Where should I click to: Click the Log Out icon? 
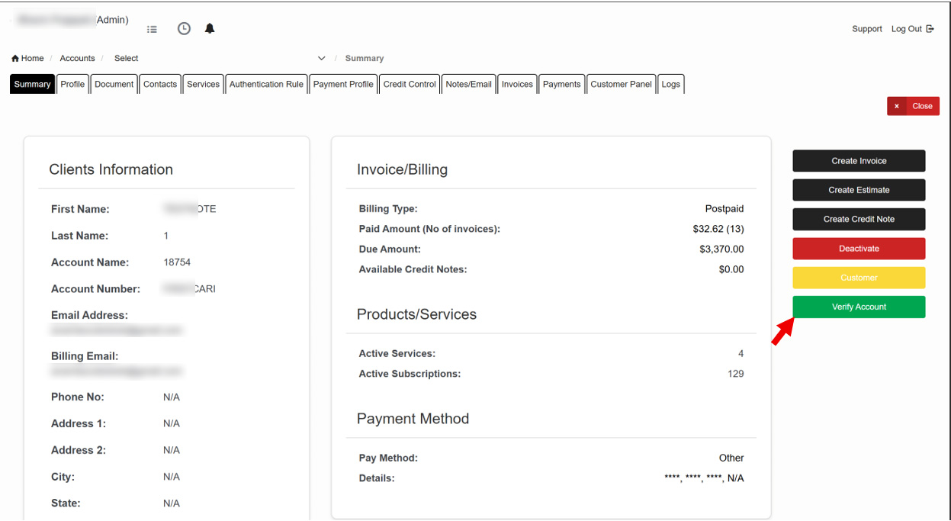(930, 29)
